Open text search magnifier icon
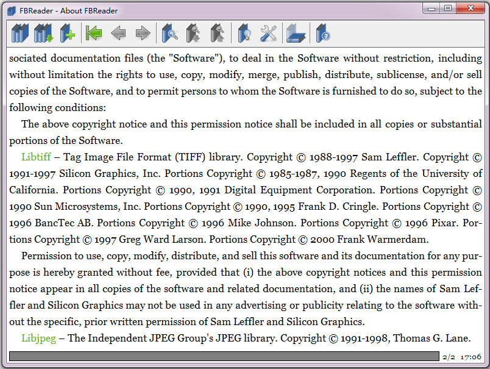The image size is (490, 369). pyautogui.click(x=169, y=33)
